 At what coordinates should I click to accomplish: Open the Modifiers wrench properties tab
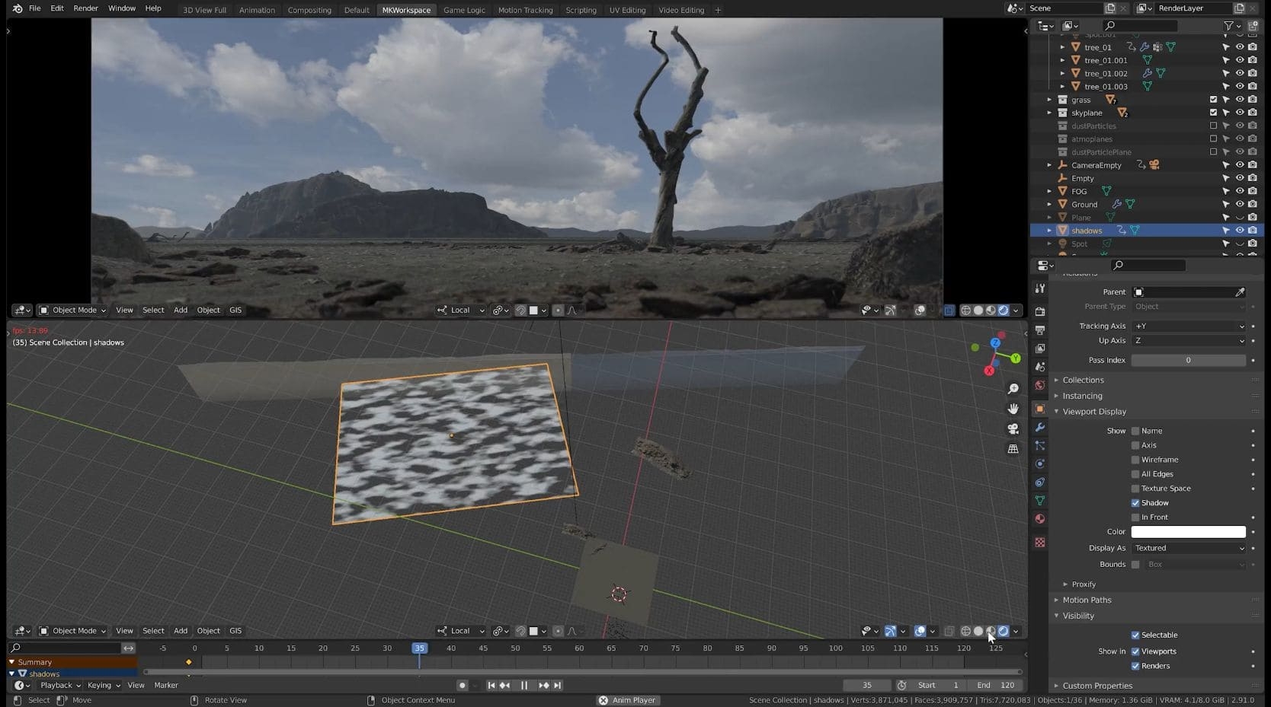(1040, 427)
